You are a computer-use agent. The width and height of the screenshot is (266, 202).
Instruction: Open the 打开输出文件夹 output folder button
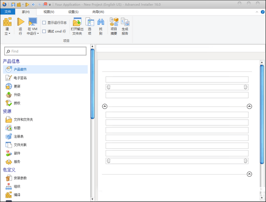[77, 26]
